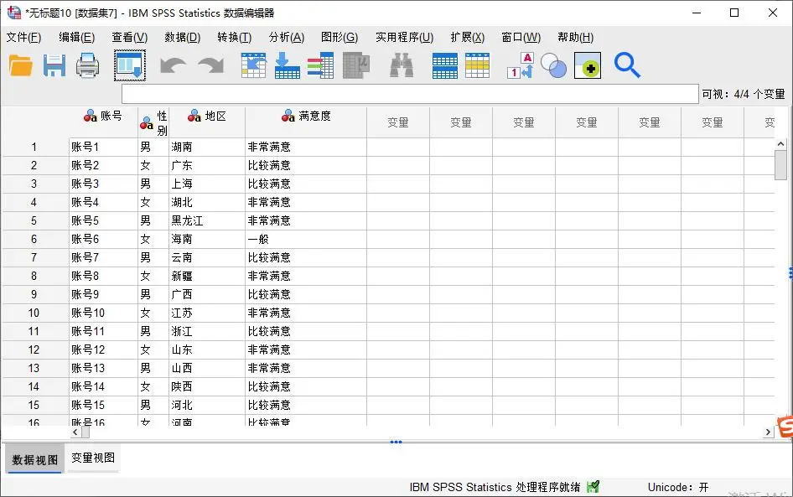Save the dataset with the floppy disk icon
Image resolution: width=793 pixels, height=497 pixels.
(x=54, y=65)
